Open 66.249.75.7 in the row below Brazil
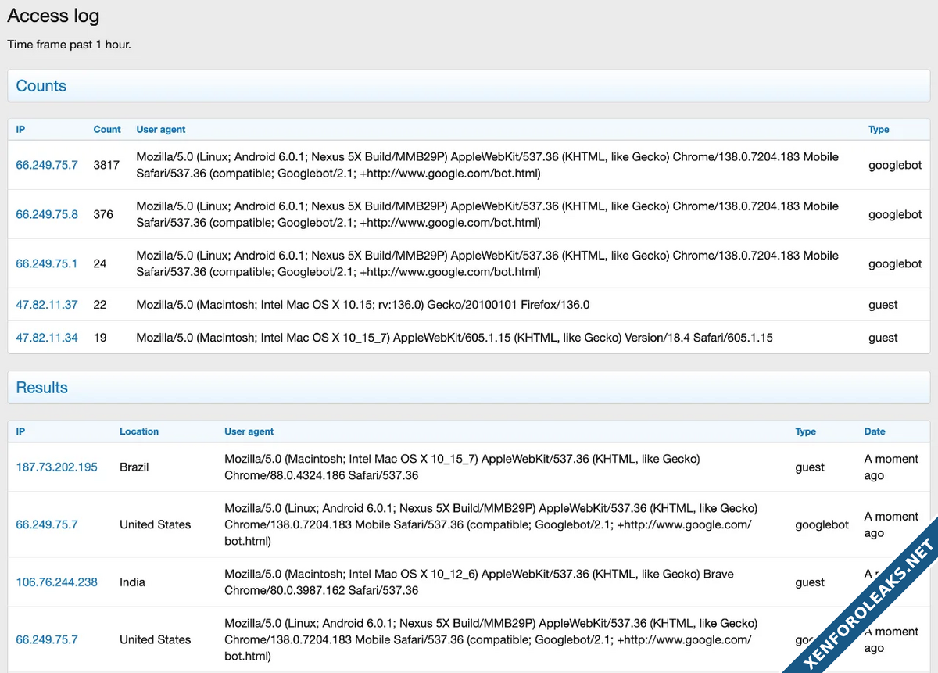938x673 pixels. [47, 524]
